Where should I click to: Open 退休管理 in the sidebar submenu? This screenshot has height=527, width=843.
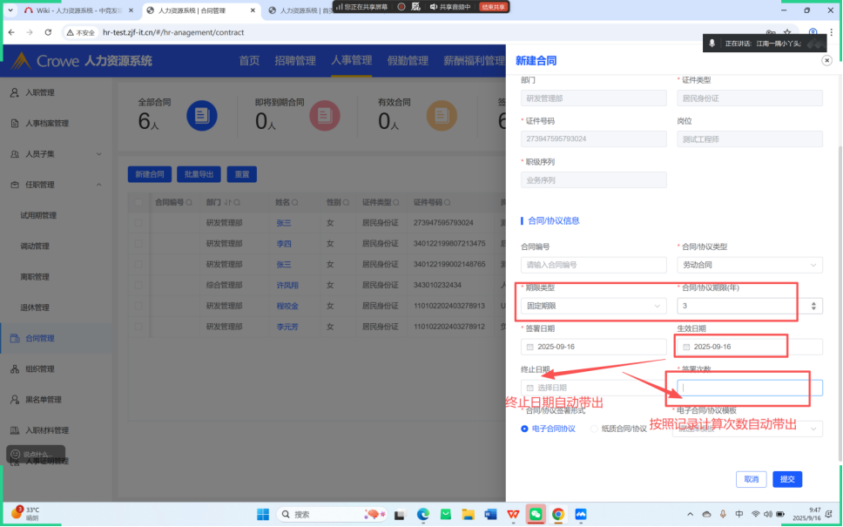(35, 307)
